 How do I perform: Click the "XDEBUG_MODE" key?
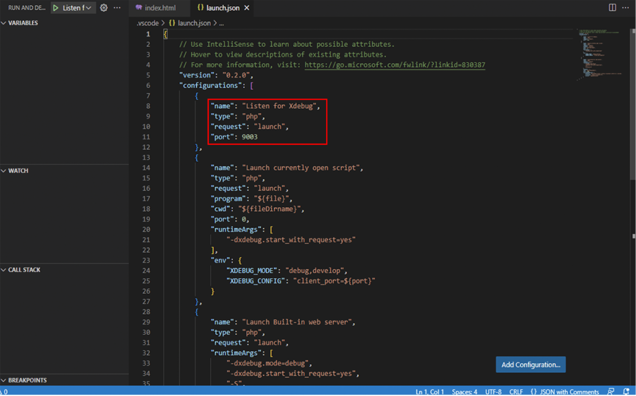(252, 271)
